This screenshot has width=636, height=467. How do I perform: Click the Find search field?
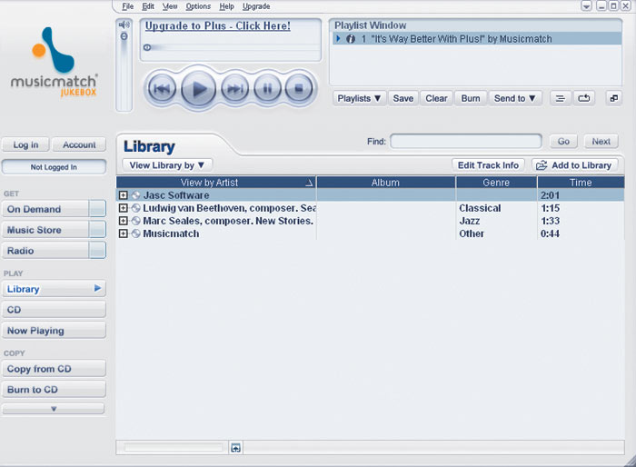coord(466,141)
